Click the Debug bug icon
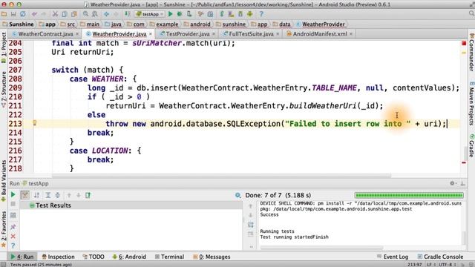475x267 pixels. tap(180, 14)
